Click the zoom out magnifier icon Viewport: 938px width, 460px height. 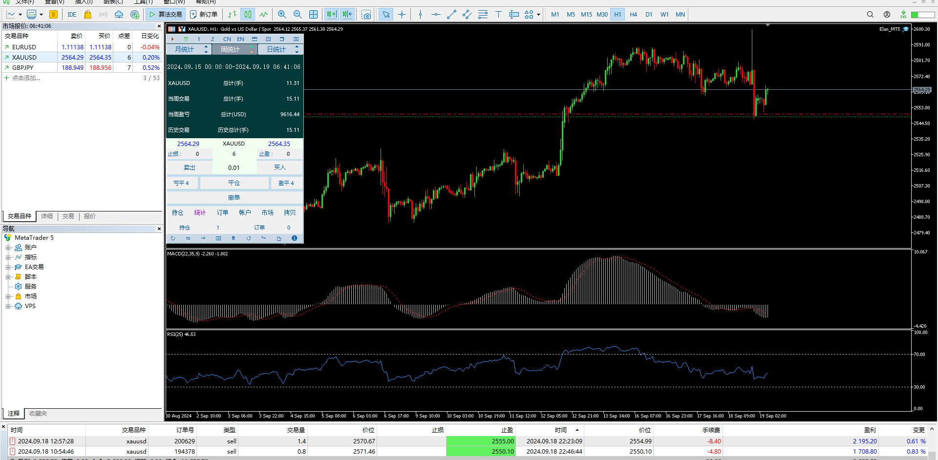tap(298, 15)
